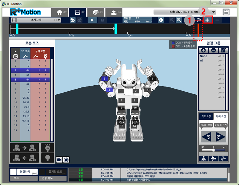Select joint ID 14 row with -13.18
The width and height of the screenshot is (239, 185).
click(30, 121)
